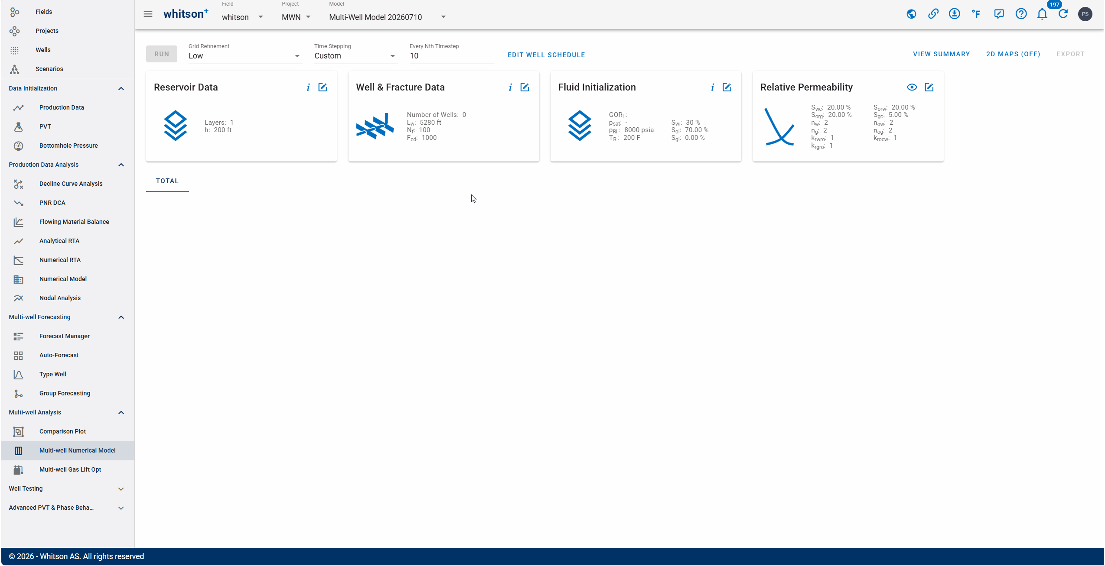Image resolution: width=1105 pixels, height=566 pixels.
Task: Go to Projects in sidebar
Action: 67,31
